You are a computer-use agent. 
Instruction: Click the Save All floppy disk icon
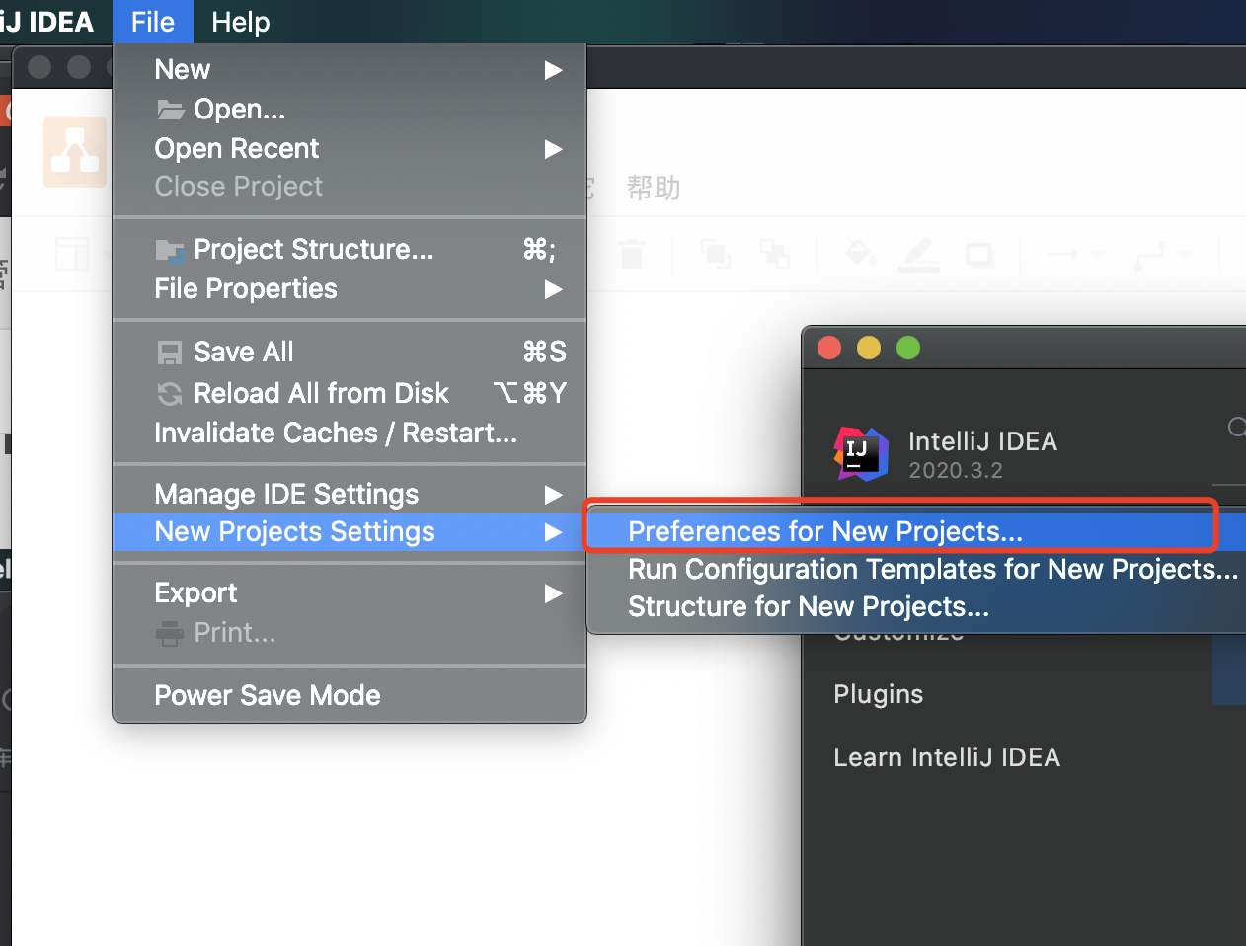(170, 353)
